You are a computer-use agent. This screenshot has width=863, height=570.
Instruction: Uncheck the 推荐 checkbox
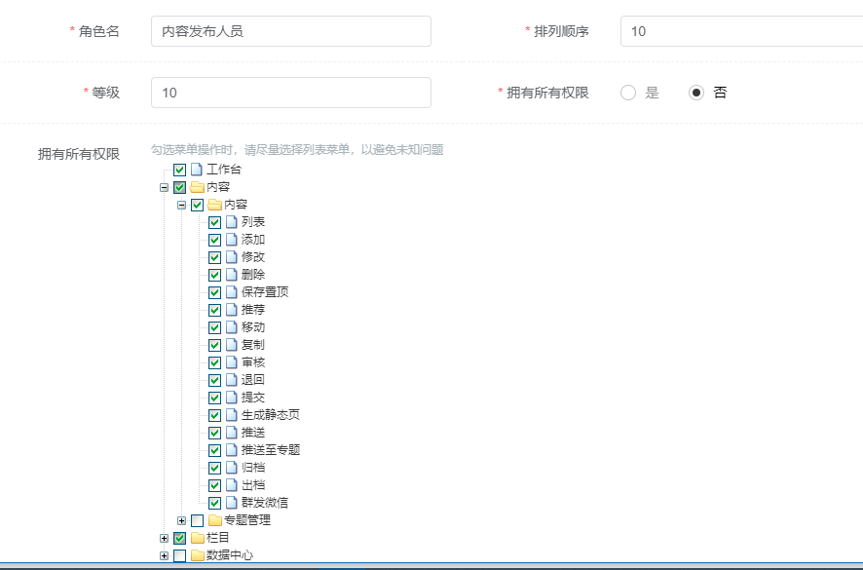pyautogui.click(x=214, y=310)
